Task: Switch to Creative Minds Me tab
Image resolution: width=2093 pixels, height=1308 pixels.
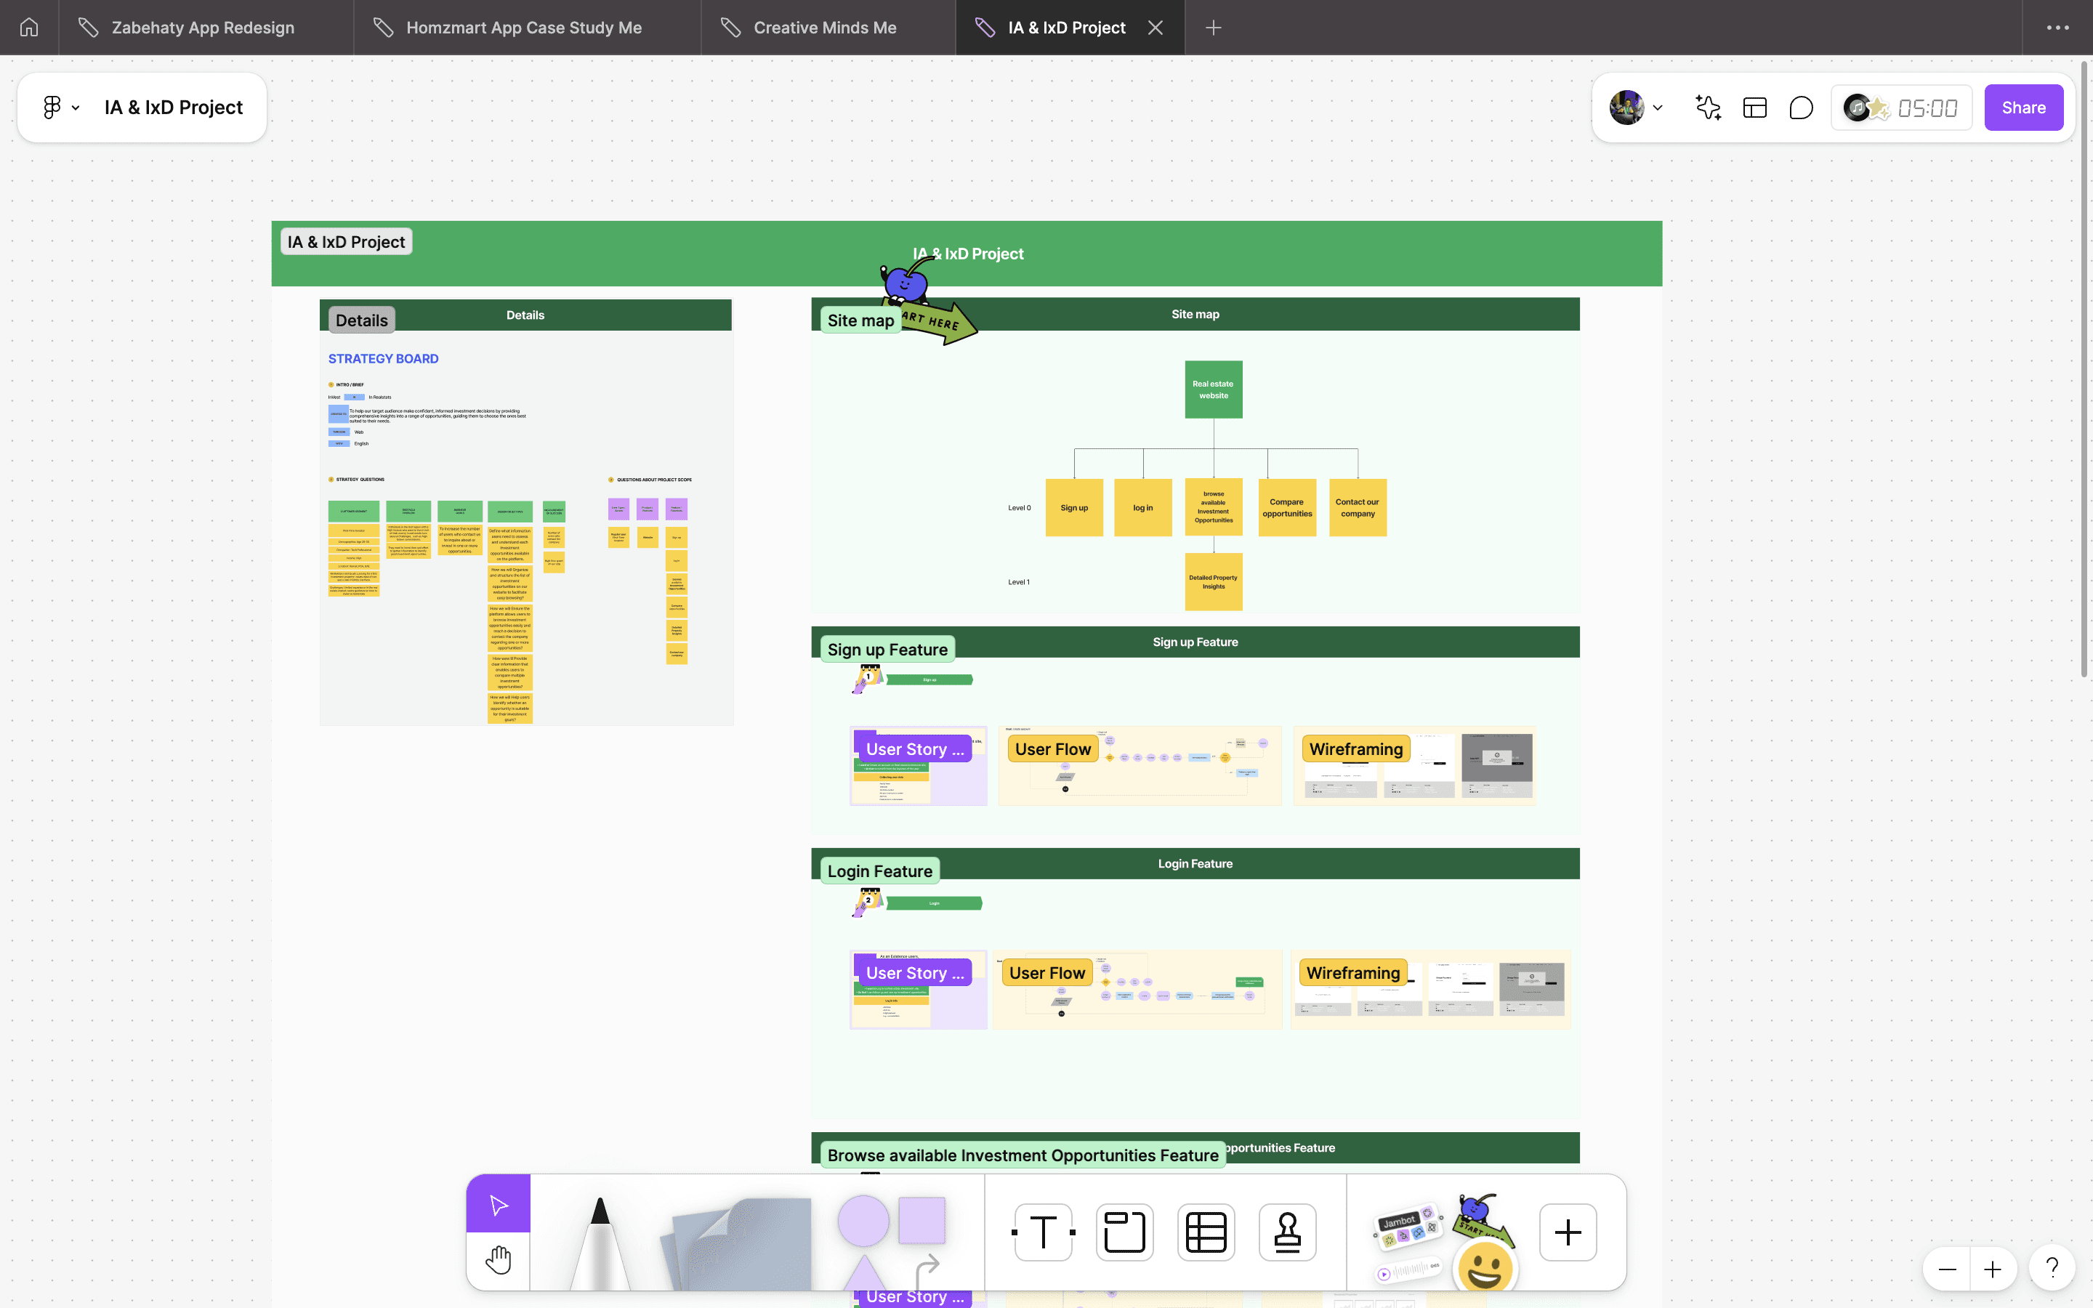Action: tap(824, 28)
